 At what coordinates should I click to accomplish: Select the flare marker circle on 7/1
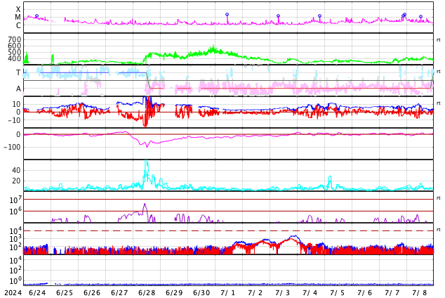(x=227, y=14)
